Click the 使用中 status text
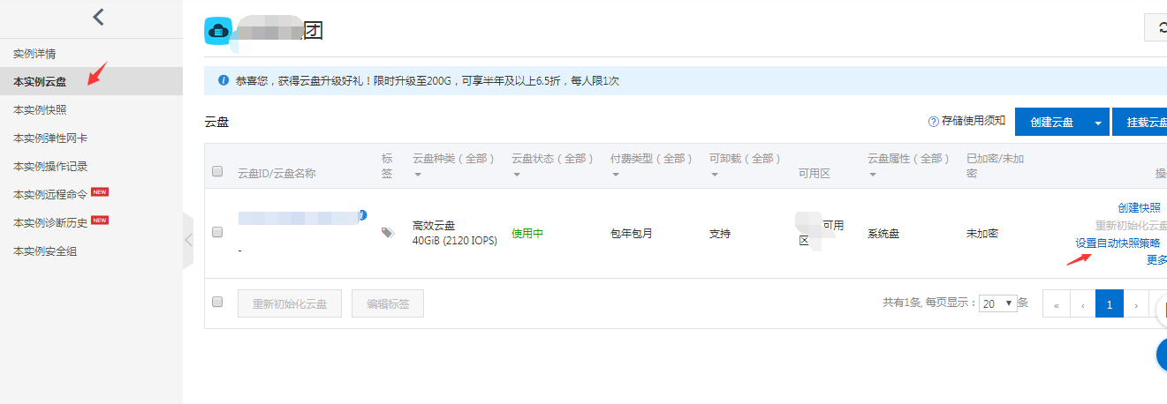Screen dimensions: 1167x404 coord(527,234)
